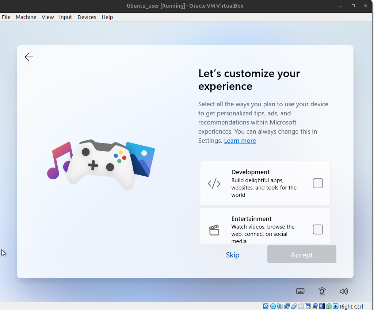Click the Accept button
The width and height of the screenshot is (374, 310).
pyautogui.click(x=302, y=254)
